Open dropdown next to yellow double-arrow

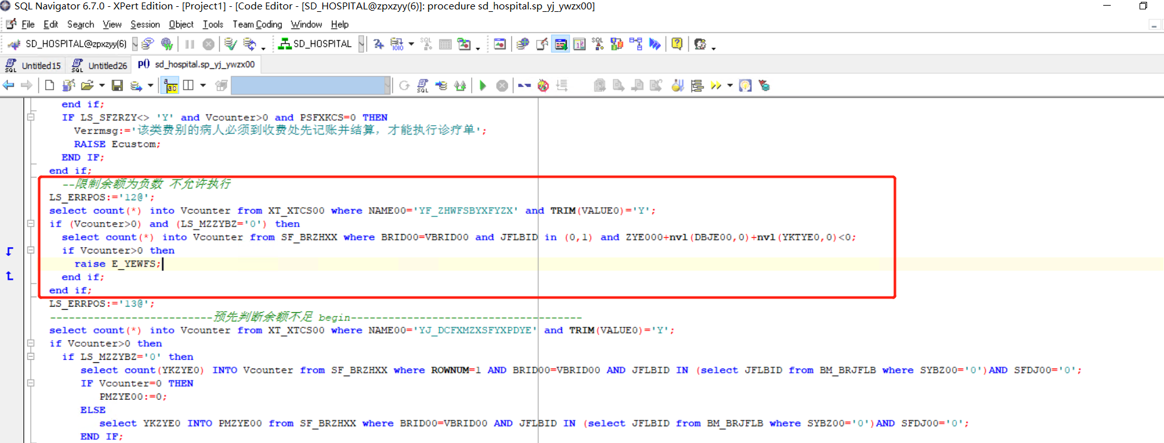pyautogui.click(x=730, y=86)
